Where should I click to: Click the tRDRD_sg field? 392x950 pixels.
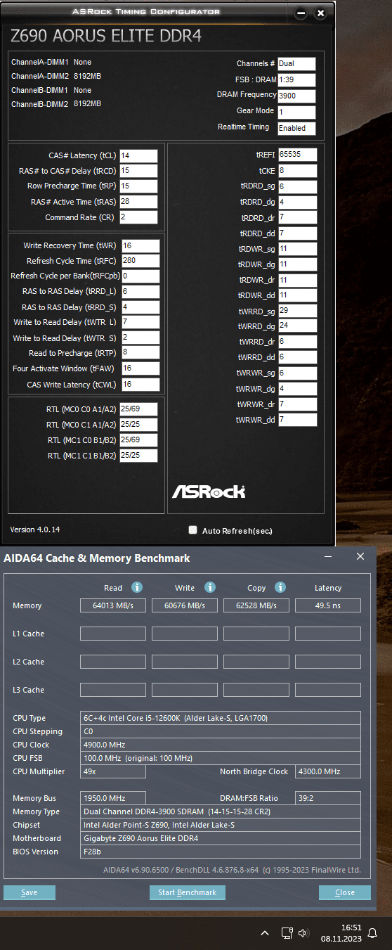[x=297, y=187]
